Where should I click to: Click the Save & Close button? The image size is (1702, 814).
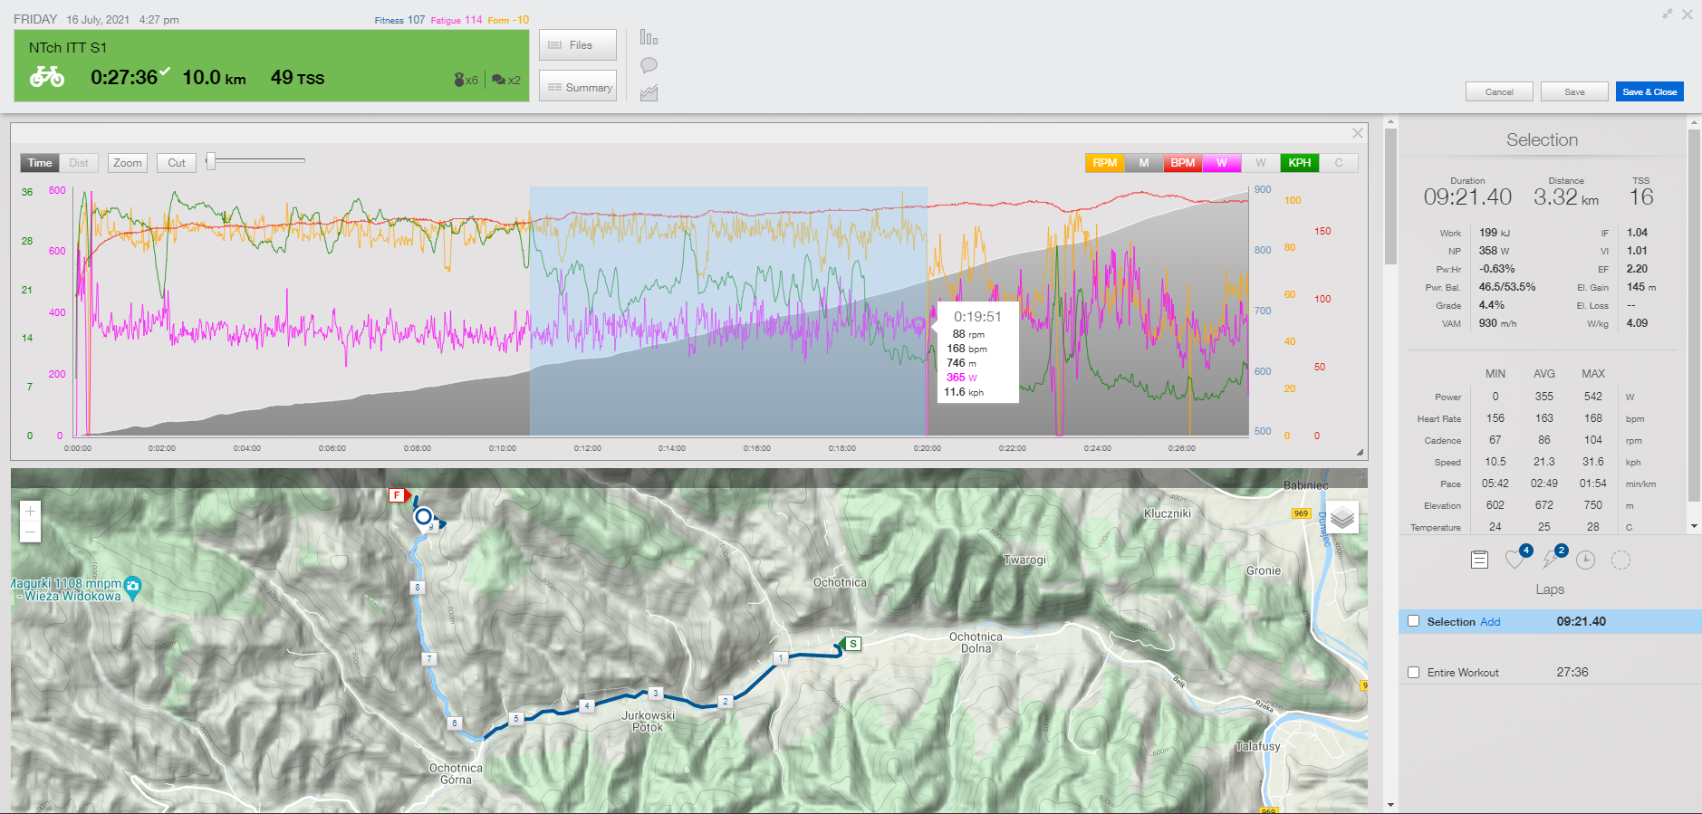tap(1649, 91)
